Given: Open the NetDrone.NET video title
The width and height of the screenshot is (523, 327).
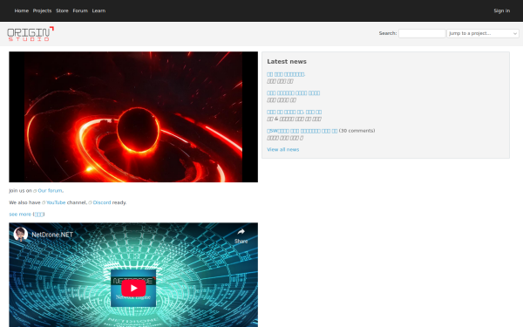Looking at the screenshot, I should click(x=52, y=235).
